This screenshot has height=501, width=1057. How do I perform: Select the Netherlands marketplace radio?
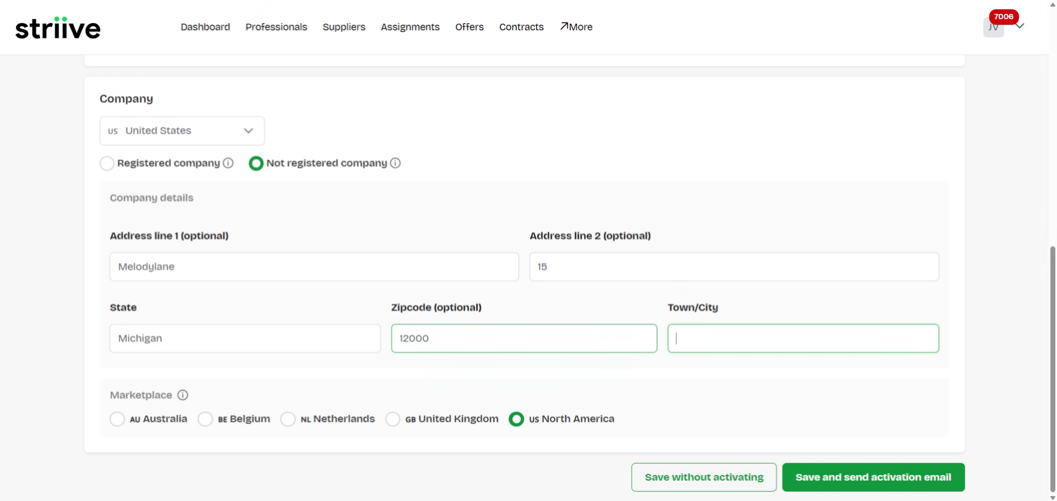point(288,419)
